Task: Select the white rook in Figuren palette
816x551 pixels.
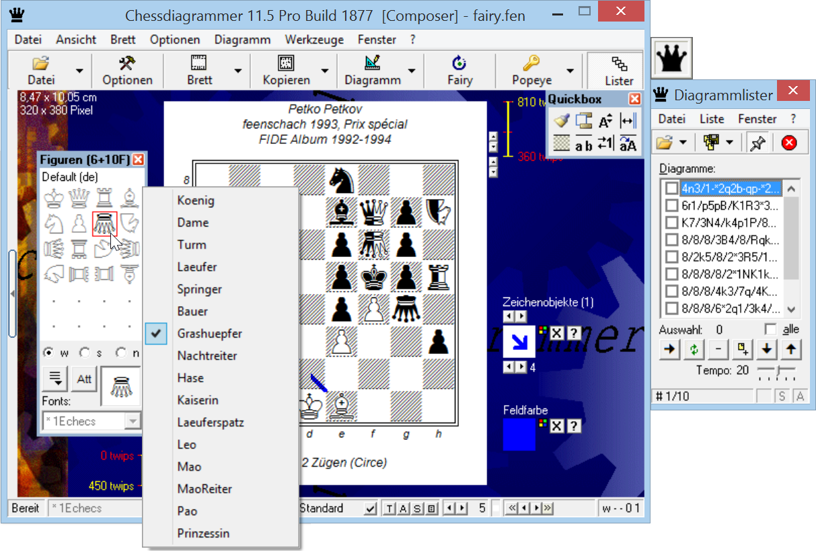Action: pos(105,198)
